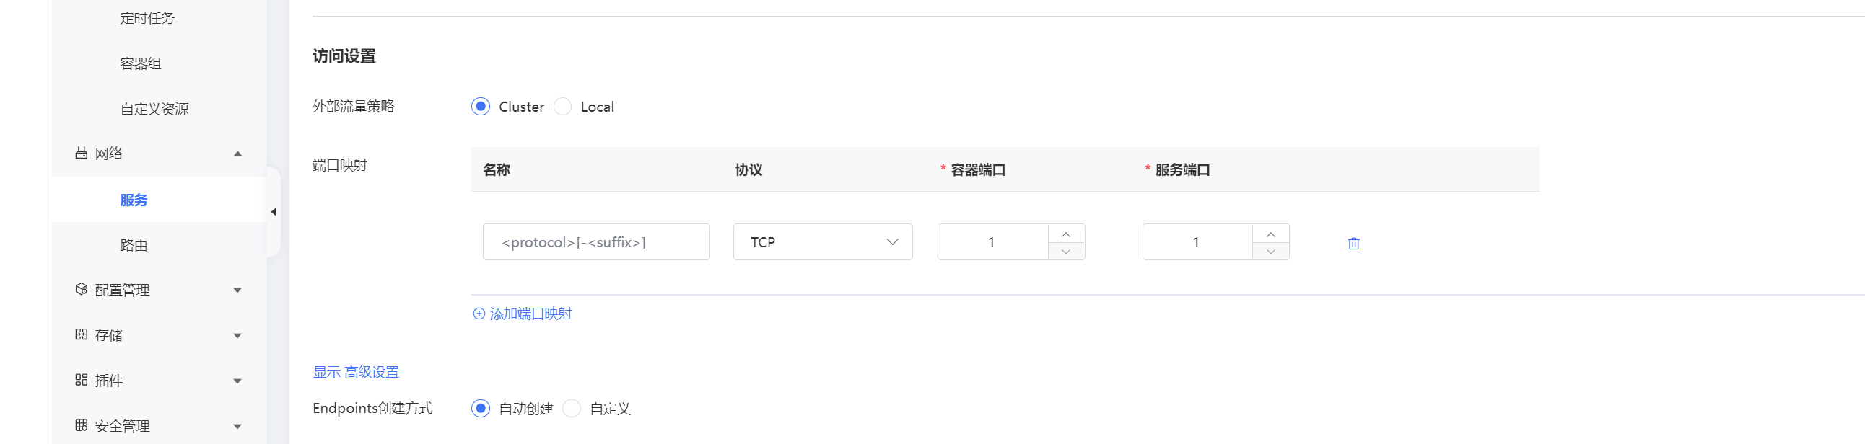
Task: Click the 显示 高级设置 link
Action: (x=357, y=372)
